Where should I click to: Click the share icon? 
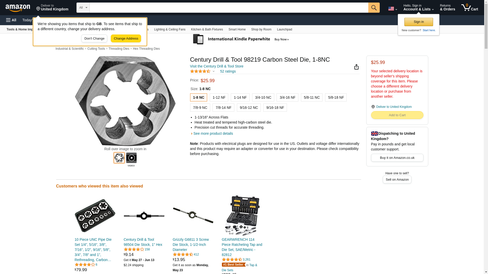pyautogui.click(x=356, y=67)
